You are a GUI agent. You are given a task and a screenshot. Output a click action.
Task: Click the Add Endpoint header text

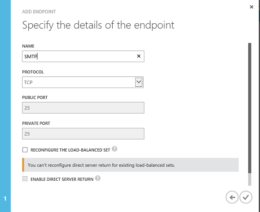click(39, 12)
